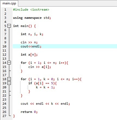Click line number 27 in the gutter

(4, 116)
